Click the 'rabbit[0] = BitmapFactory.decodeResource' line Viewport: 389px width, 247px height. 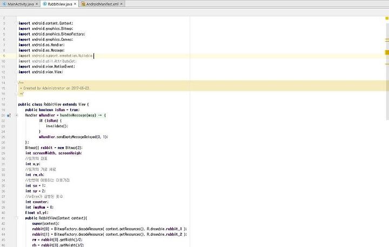coord(109,229)
